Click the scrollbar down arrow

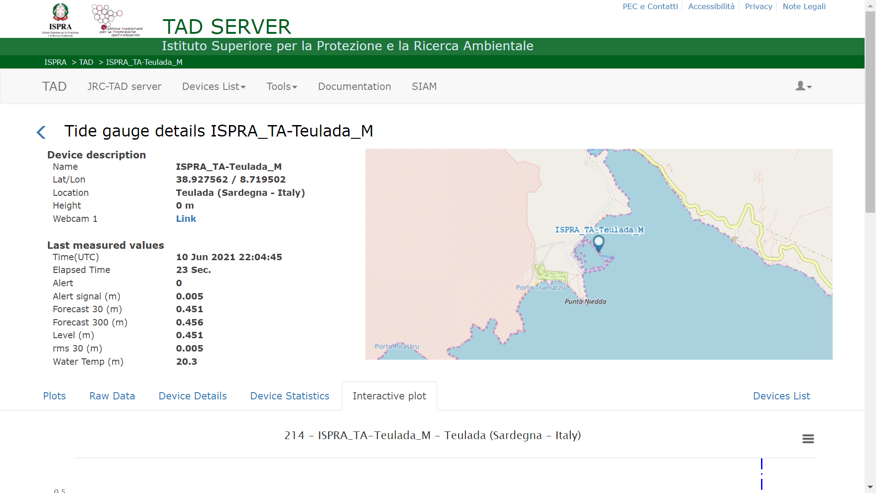(870, 488)
